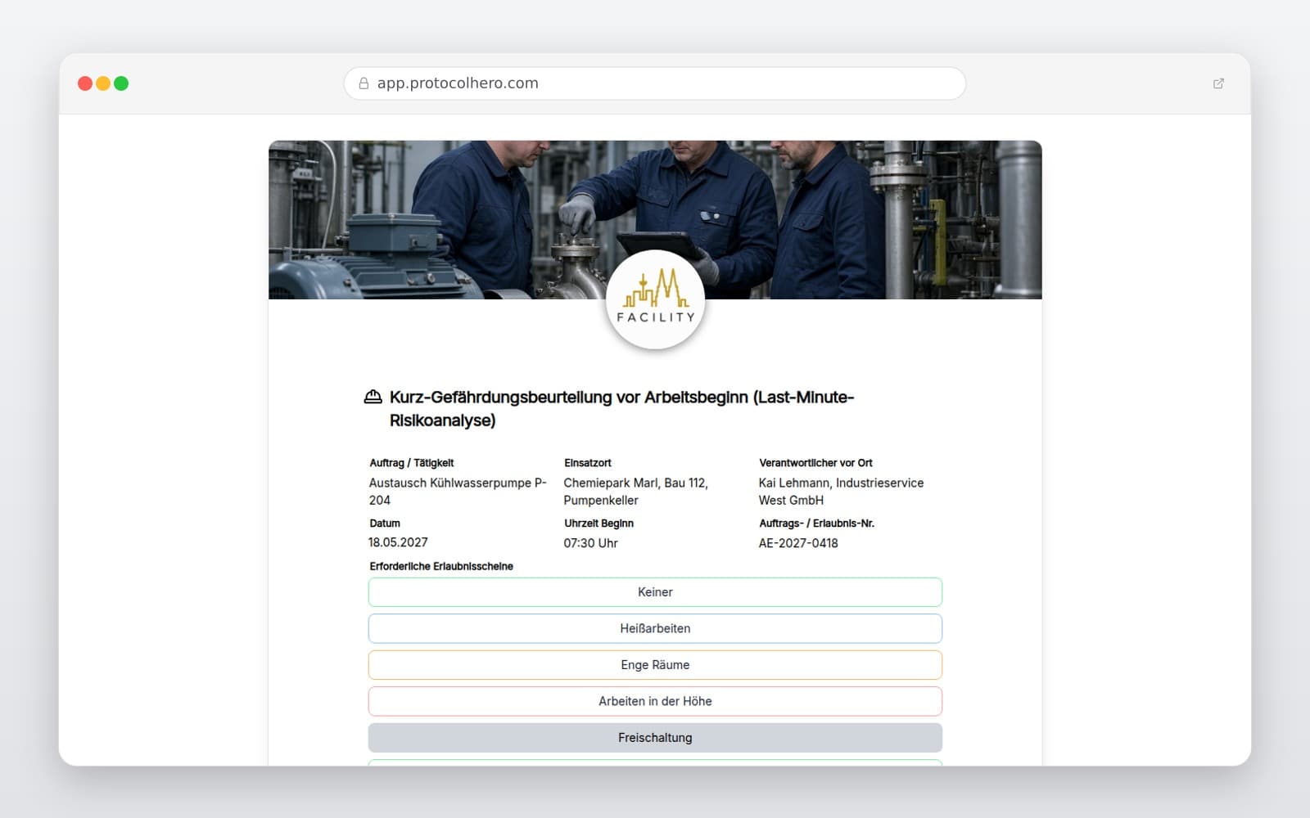This screenshot has height=818, width=1310.
Task: Click the Erforderliche Erlaubnisscheine label
Action: tap(441, 566)
